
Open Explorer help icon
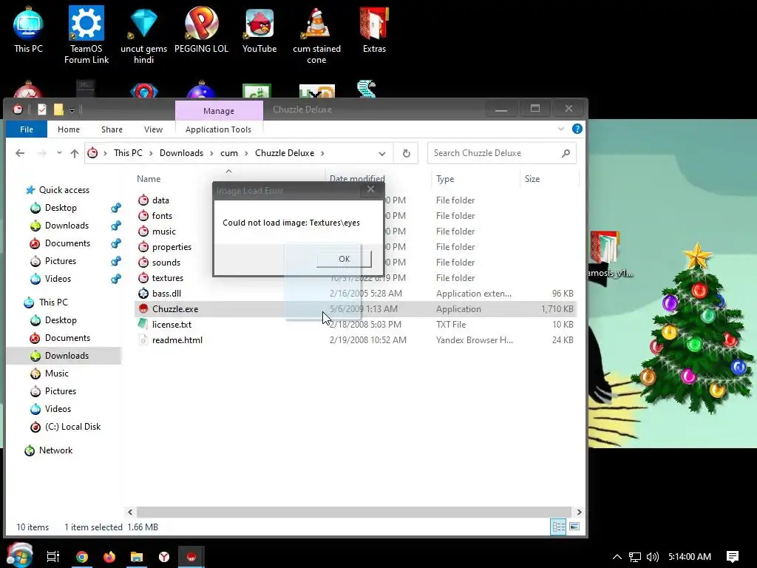[577, 129]
